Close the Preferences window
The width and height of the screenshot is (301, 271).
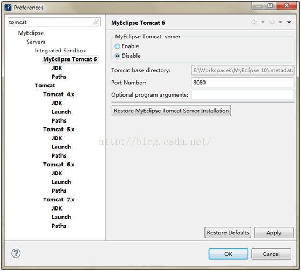tap(286, 6)
